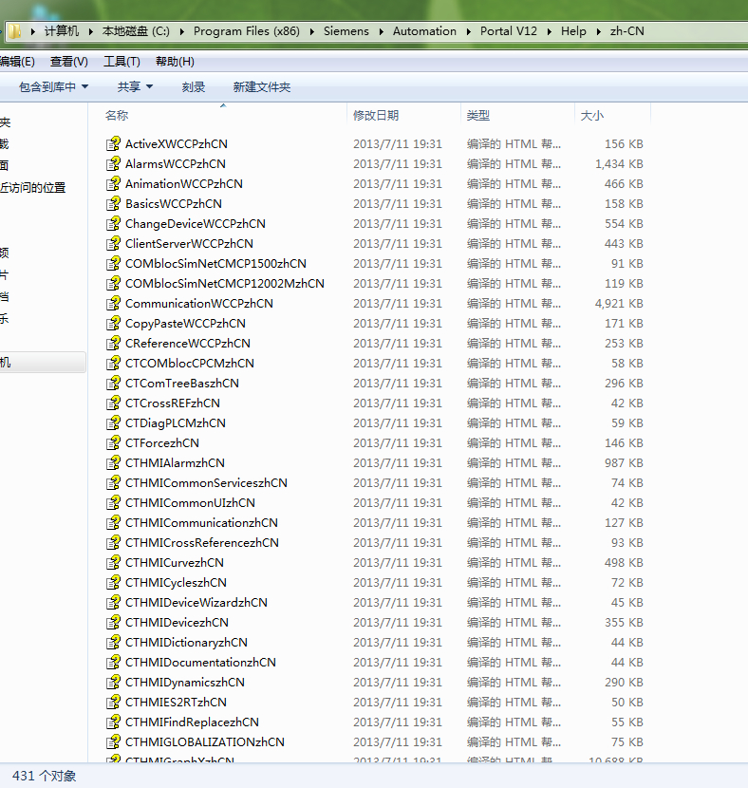Click the BasicsWCCPzhCN file icon
748x788 pixels.
point(114,203)
